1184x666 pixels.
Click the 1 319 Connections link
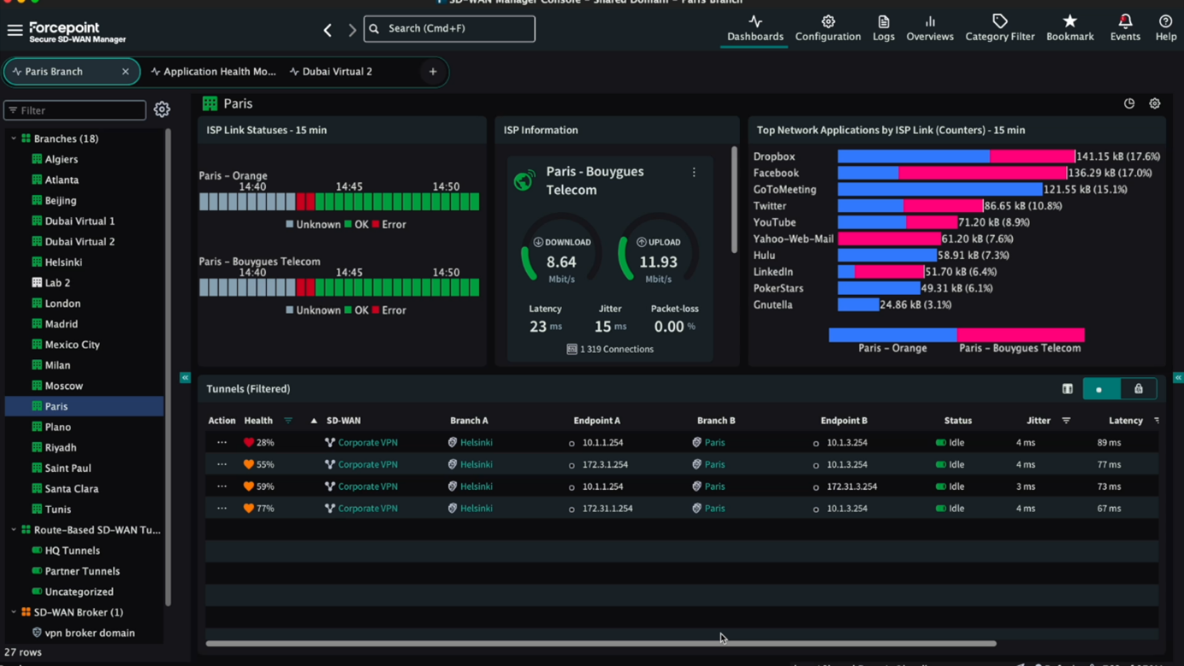(x=610, y=349)
